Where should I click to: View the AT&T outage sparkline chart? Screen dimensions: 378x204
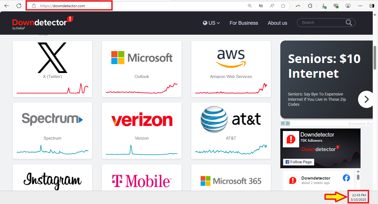coord(231,150)
